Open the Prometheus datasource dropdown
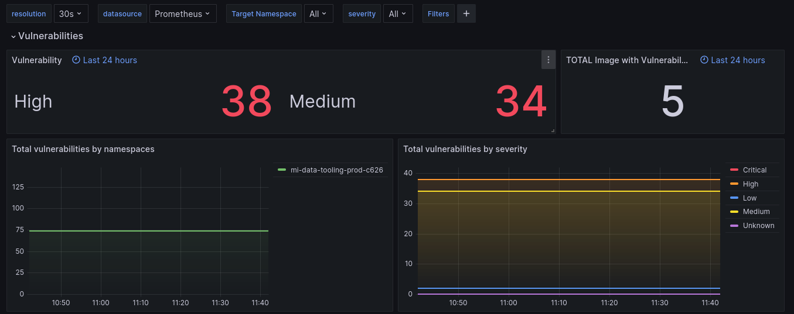794x314 pixels. click(182, 14)
